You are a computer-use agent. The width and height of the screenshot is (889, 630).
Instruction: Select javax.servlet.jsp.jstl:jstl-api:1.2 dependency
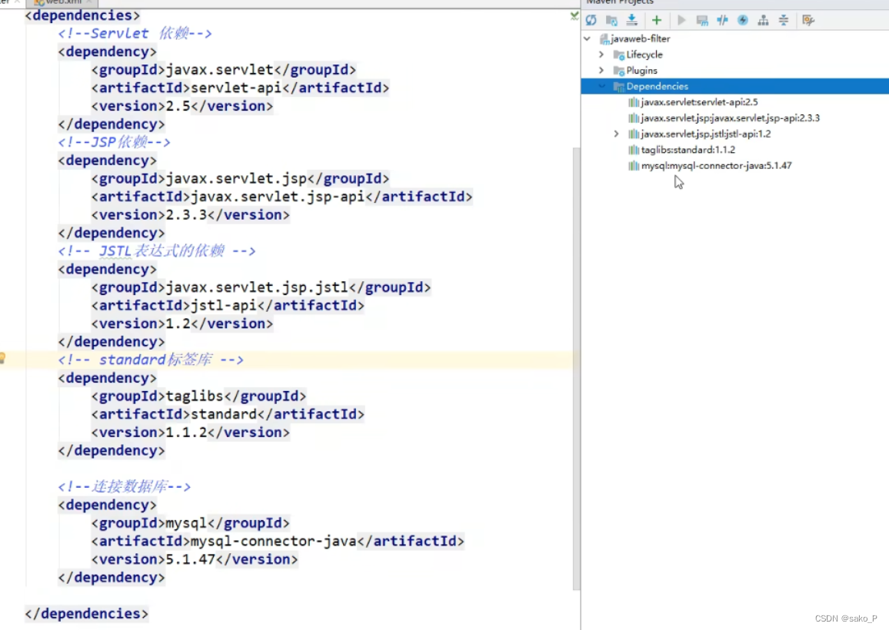(x=700, y=134)
